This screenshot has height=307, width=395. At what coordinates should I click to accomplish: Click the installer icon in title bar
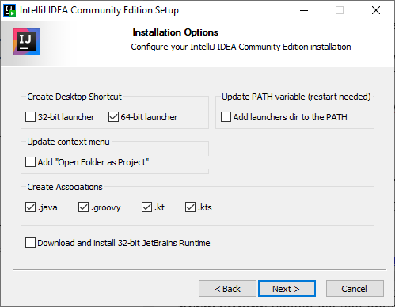pyautogui.click(x=9, y=10)
